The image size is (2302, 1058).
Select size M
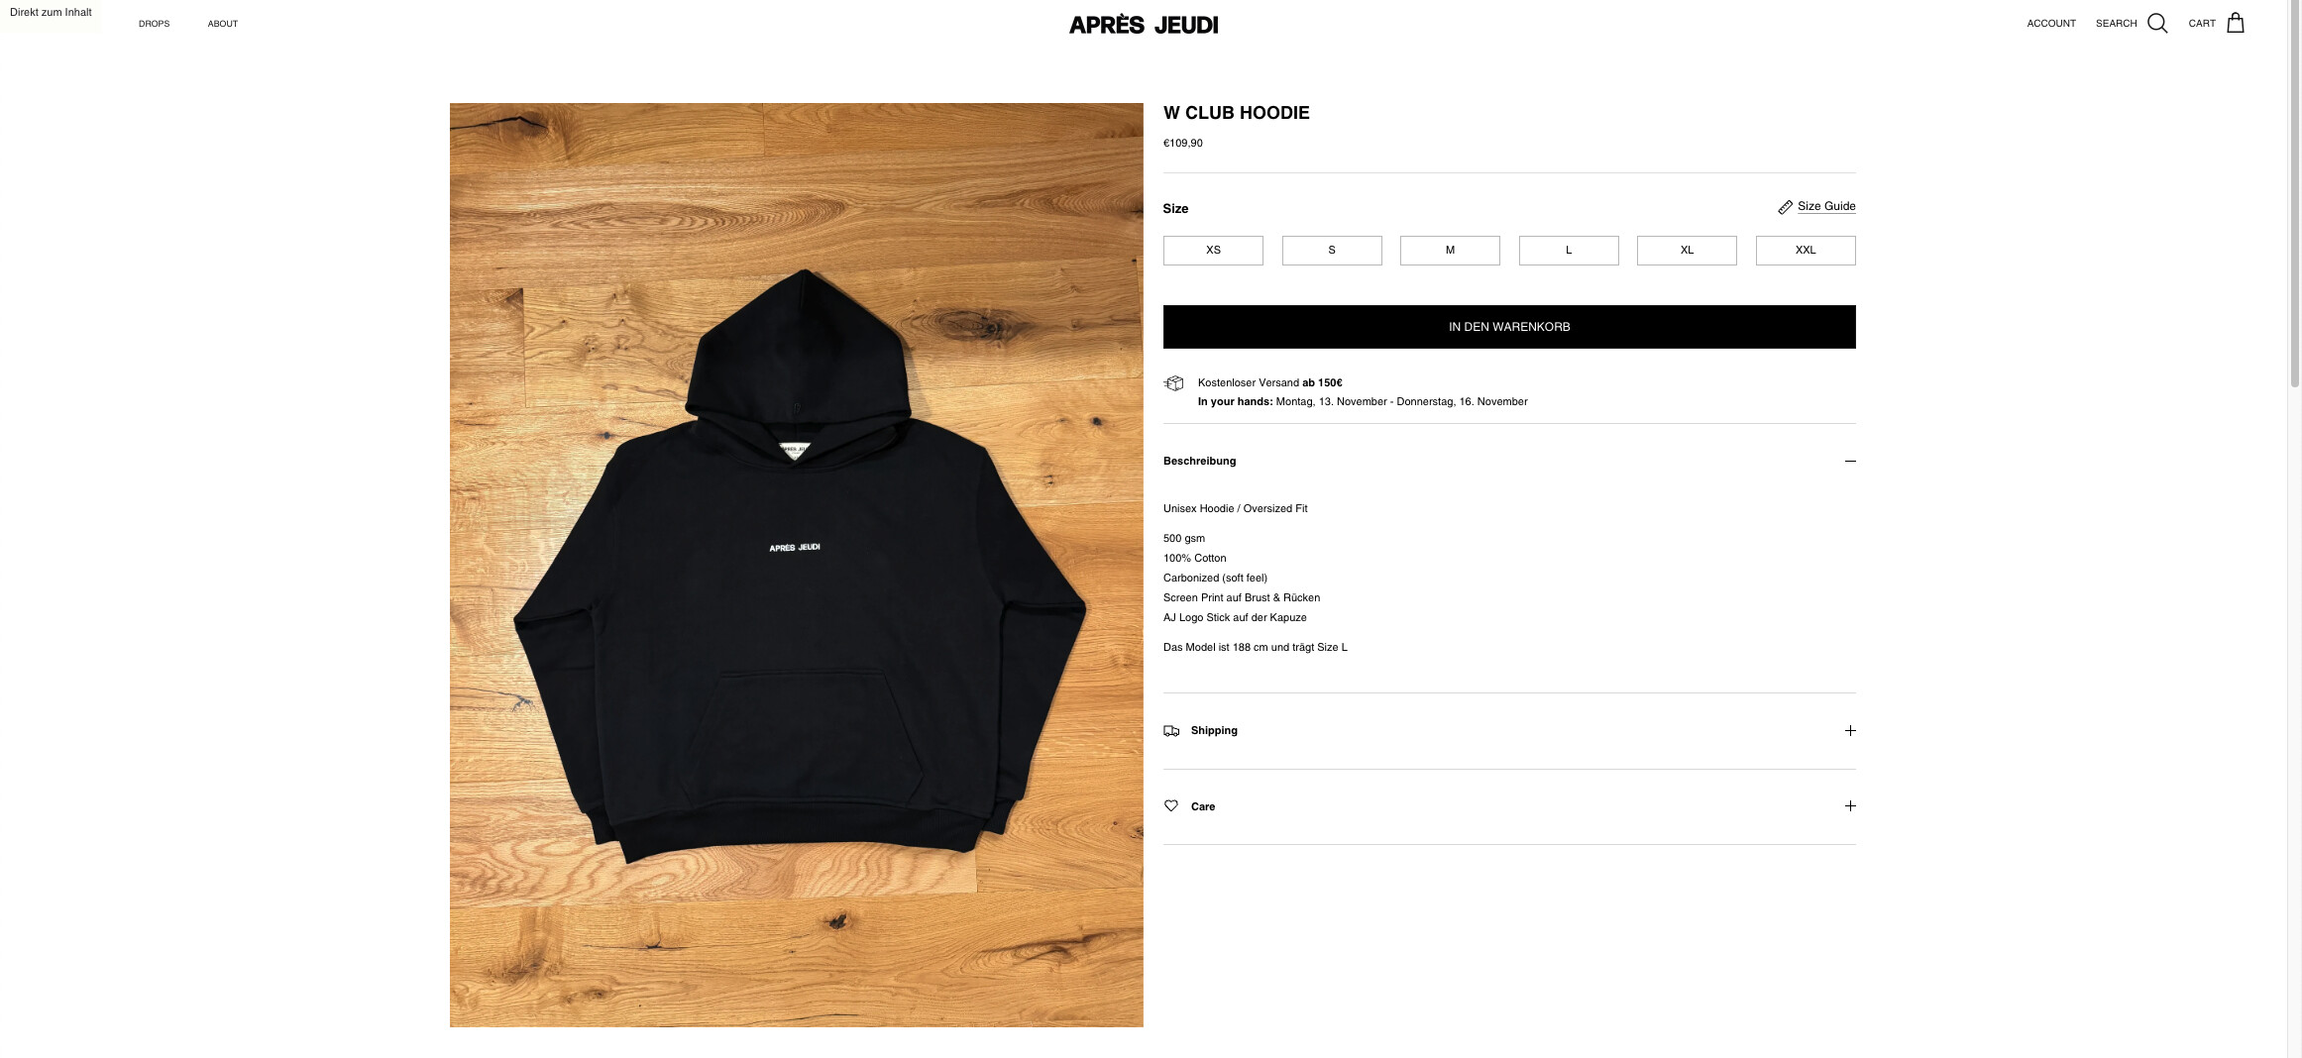coord(1450,251)
